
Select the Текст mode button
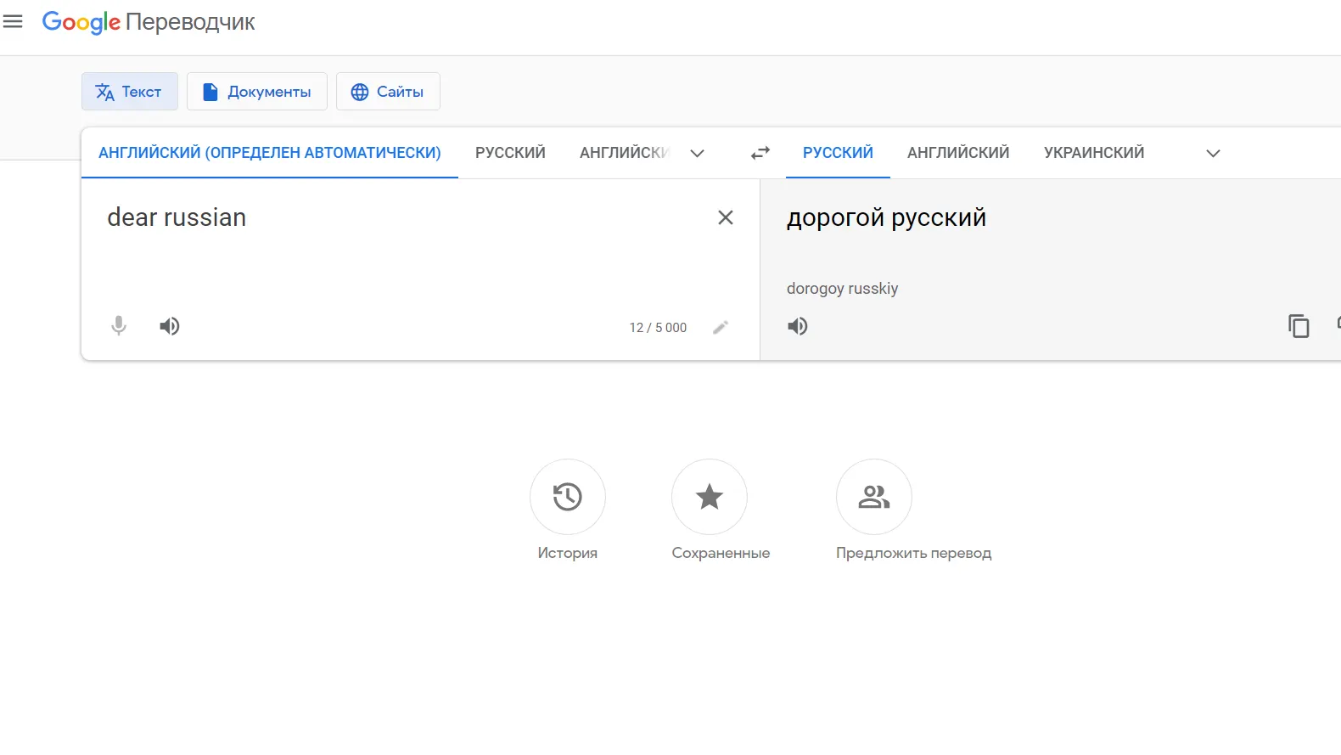[x=130, y=92]
